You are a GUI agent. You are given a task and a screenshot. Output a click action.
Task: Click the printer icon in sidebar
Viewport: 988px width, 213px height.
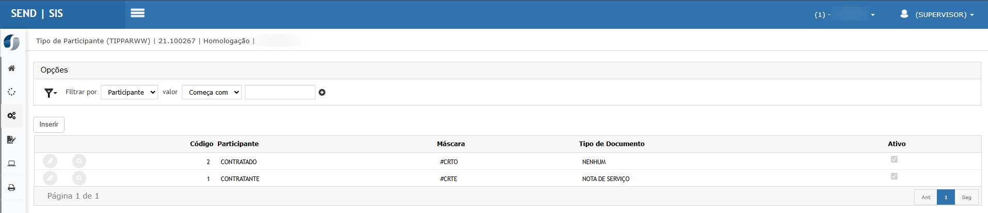click(x=11, y=188)
